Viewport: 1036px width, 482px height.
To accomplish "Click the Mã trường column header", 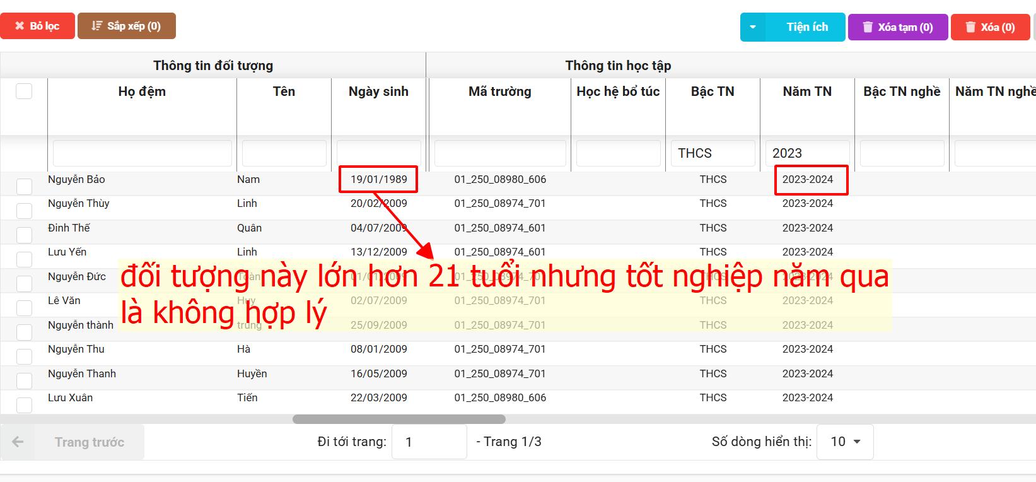I will [x=499, y=91].
